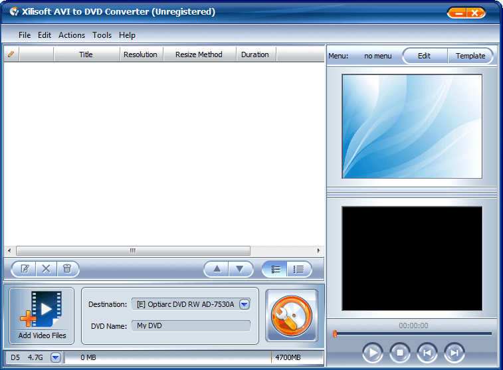Click the orange Burn disc button
Screen dimensions: 503x370
tap(291, 316)
